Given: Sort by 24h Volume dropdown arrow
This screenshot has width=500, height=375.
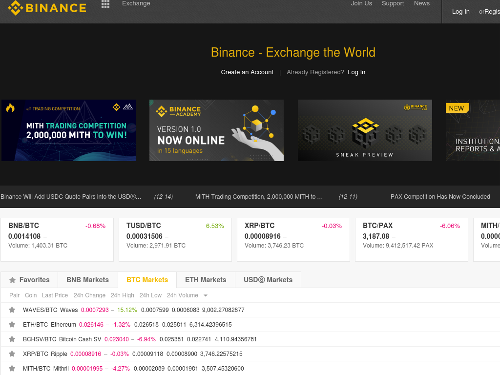Looking at the screenshot, I should click(206, 295).
